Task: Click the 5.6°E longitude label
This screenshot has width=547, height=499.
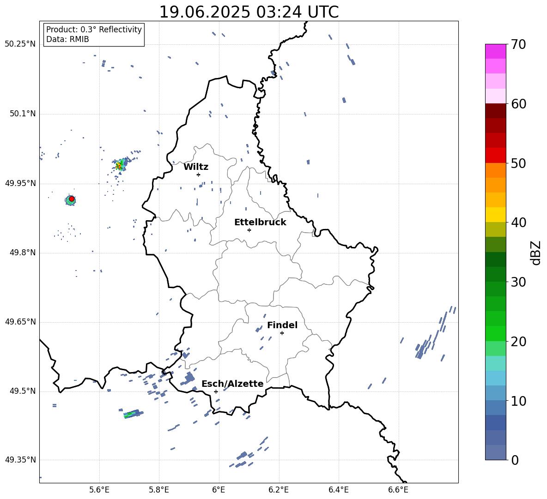Action: pos(99,490)
